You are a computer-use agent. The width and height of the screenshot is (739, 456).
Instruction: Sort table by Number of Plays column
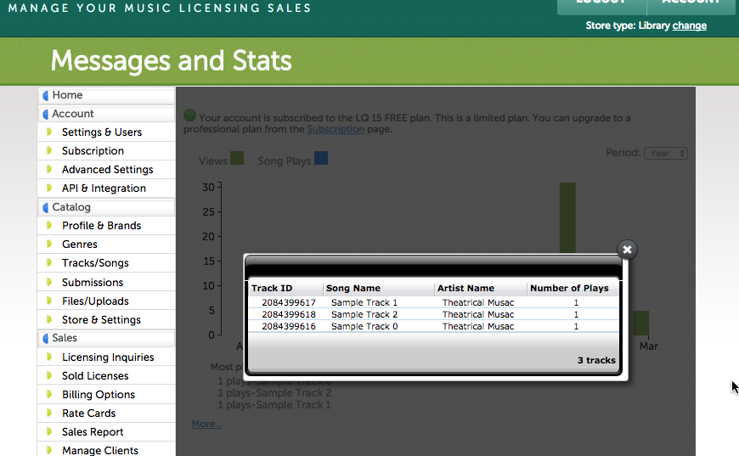click(x=569, y=289)
